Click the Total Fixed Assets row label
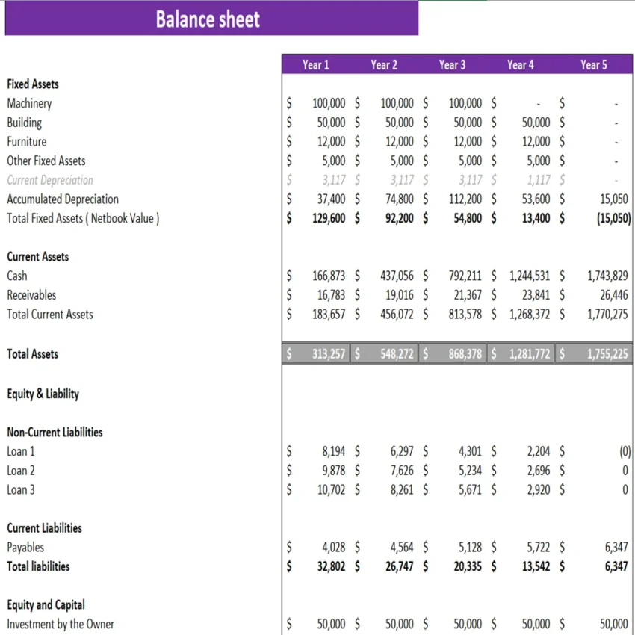 (83, 218)
